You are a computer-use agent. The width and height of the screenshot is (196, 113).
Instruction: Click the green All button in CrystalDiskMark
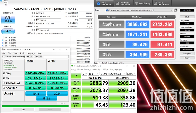tap(76, 76)
